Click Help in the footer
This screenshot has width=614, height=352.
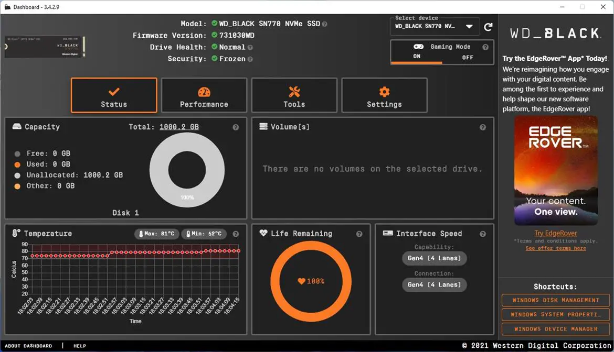tap(79, 346)
